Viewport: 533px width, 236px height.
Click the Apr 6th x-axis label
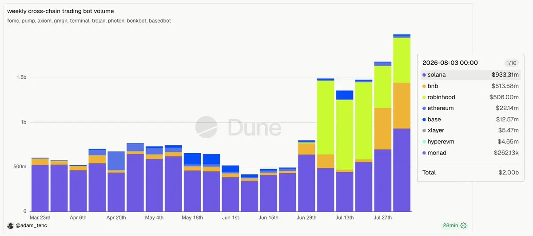point(78,218)
